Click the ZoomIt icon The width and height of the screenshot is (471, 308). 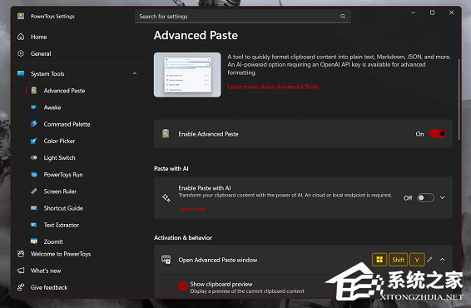pos(34,241)
